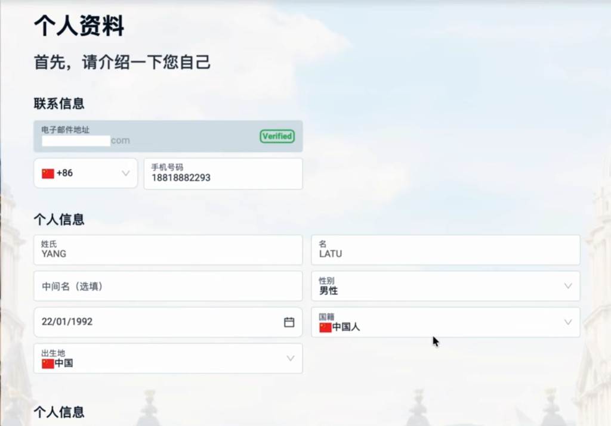Click the China flag in the +86 selector

point(48,173)
